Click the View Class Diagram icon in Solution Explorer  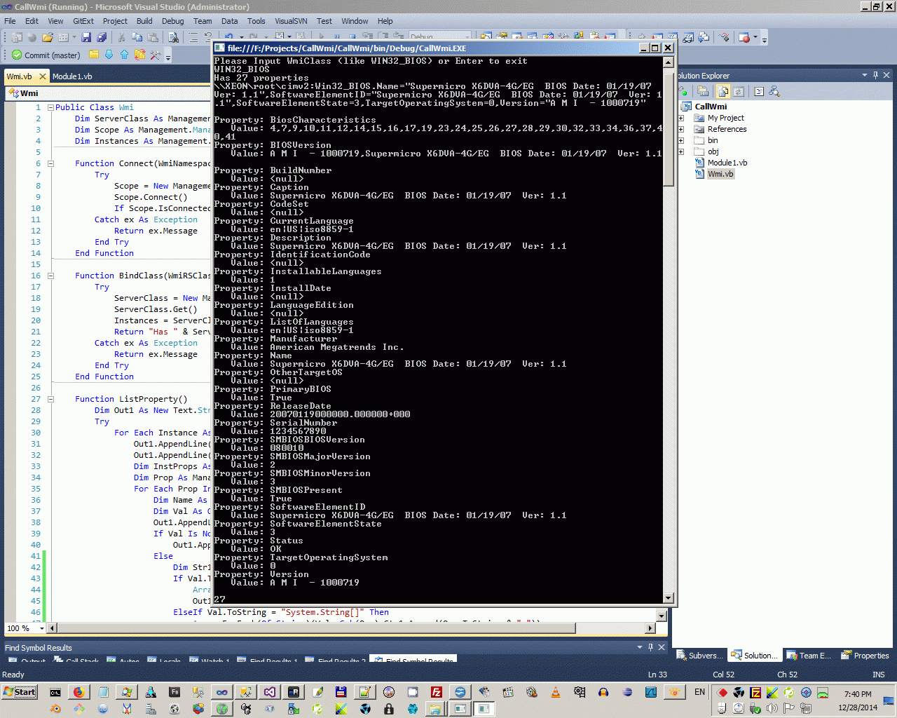(774, 91)
